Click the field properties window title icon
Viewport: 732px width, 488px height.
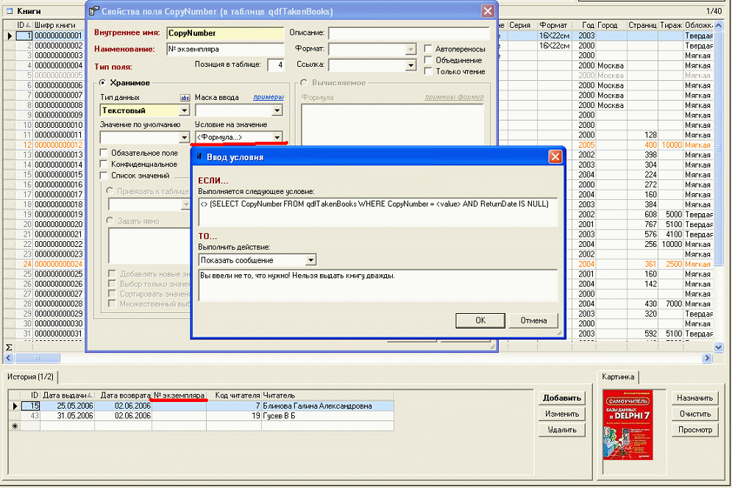[x=93, y=11]
